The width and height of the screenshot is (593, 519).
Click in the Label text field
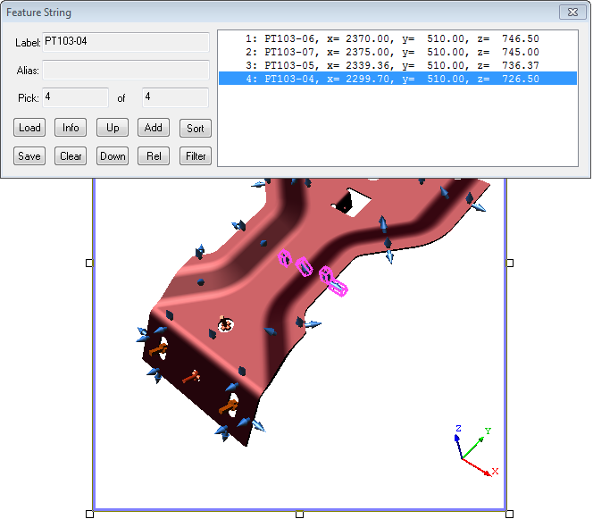(x=125, y=42)
